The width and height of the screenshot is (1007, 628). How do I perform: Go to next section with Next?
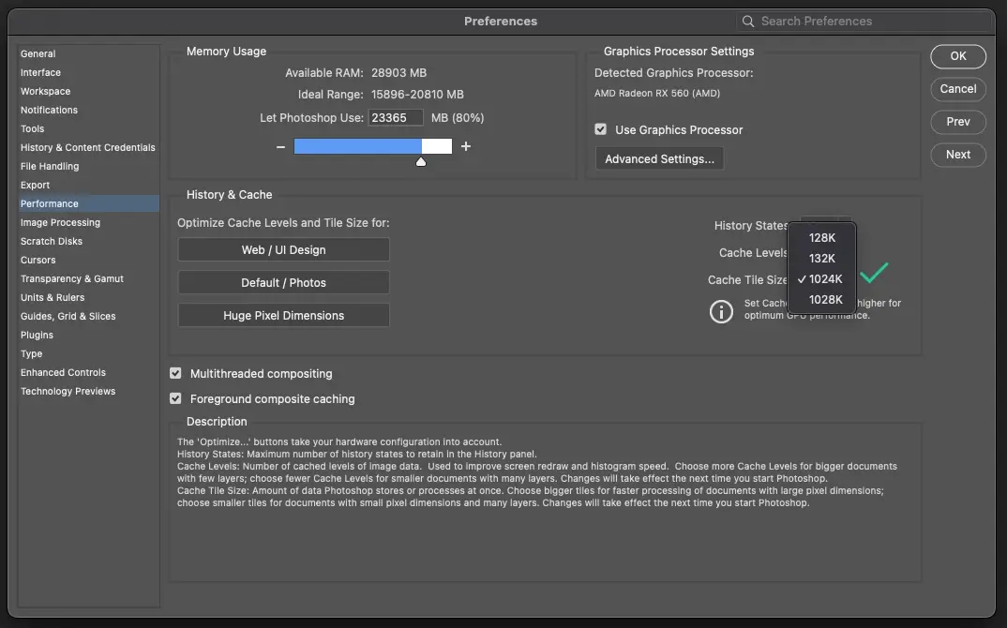coord(958,154)
